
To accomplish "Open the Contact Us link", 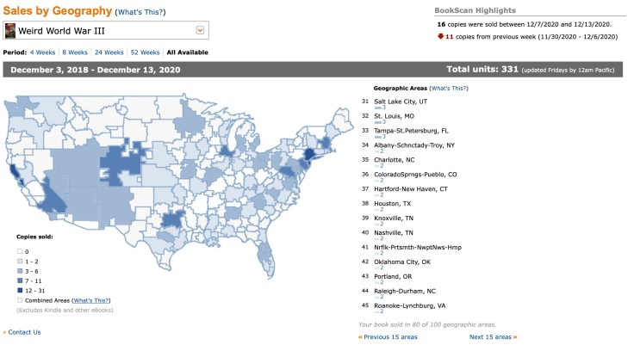I will tap(24, 332).
